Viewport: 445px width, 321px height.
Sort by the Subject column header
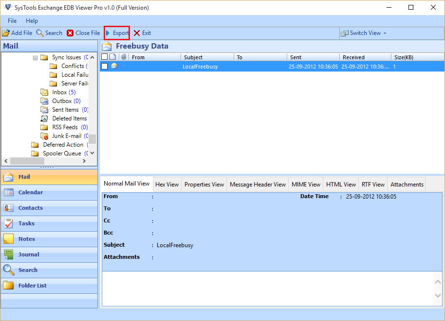click(x=207, y=57)
